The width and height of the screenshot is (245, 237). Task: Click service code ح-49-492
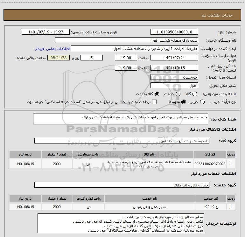point(211,207)
